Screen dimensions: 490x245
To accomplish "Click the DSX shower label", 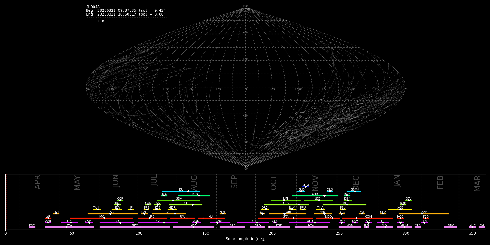I will [x=253, y=221].
